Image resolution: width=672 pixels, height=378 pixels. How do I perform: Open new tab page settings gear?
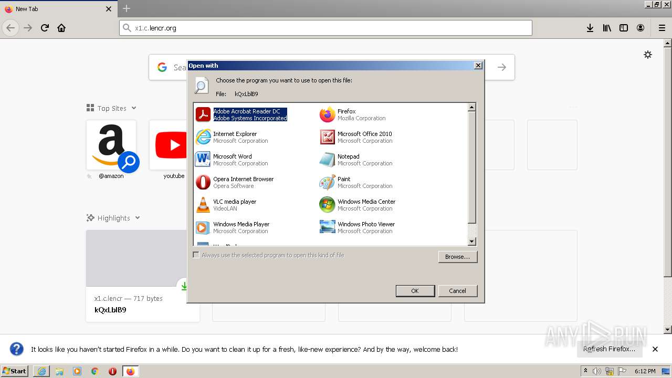click(x=648, y=55)
